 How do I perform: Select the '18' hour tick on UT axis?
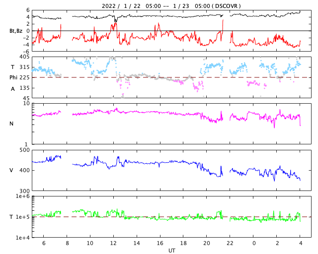click(183, 243)
